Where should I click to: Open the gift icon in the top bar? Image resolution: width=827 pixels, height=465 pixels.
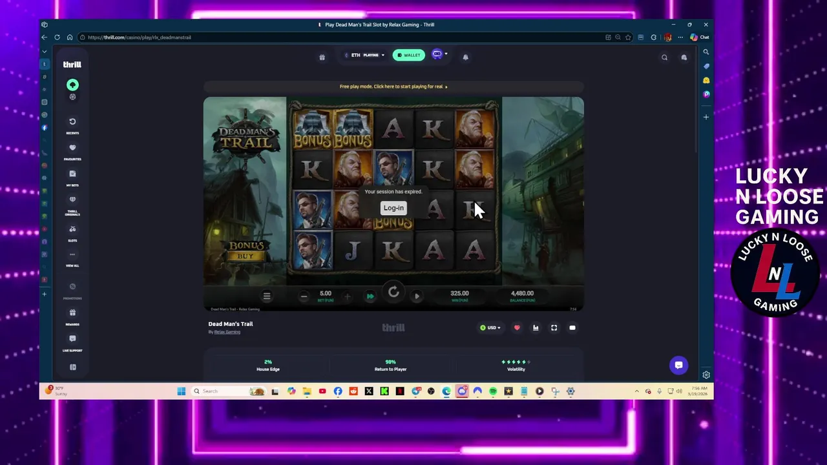pyautogui.click(x=322, y=57)
